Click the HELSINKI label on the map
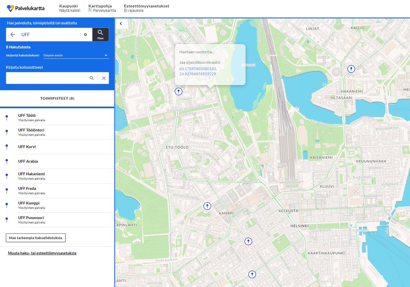410x287 pixels. point(299,226)
